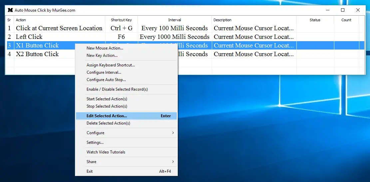The height and width of the screenshot is (182, 370).
Task: Select New Key Action menu entry
Action: pos(102,55)
